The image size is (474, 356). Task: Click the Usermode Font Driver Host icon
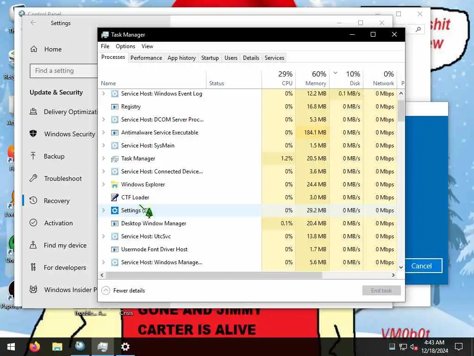click(115, 249)
